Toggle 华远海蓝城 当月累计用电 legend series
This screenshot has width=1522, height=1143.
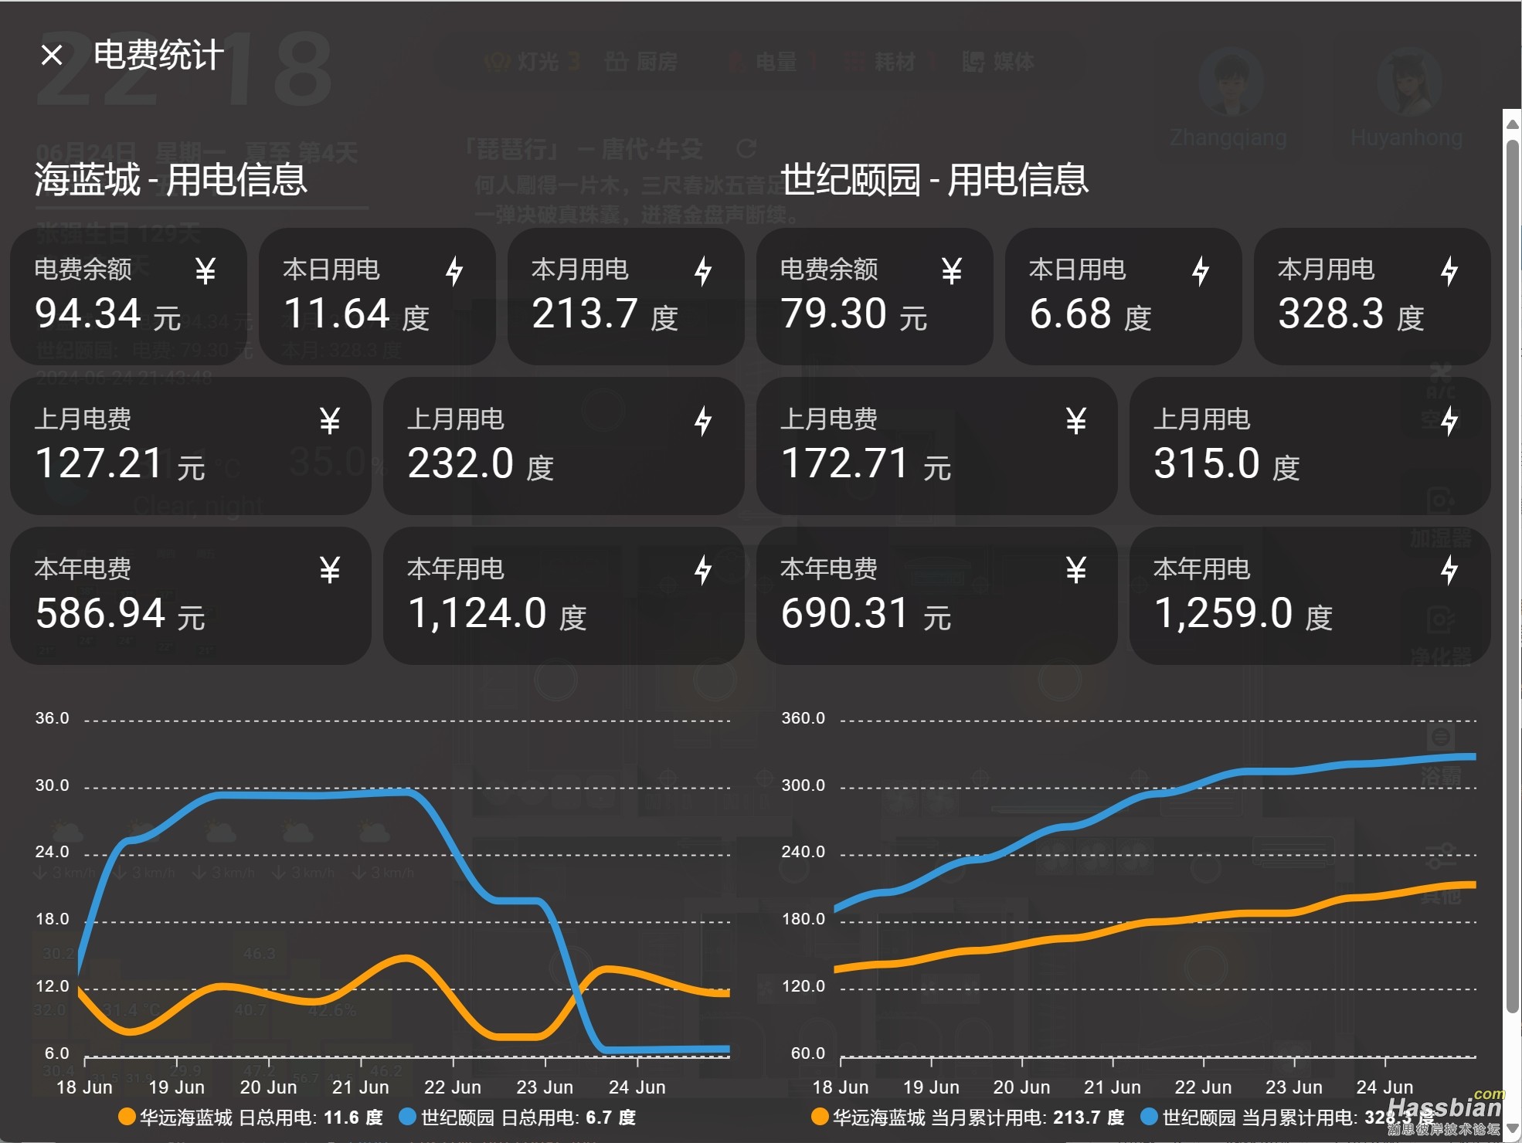pyautogui.click(x=968, y=1118)
